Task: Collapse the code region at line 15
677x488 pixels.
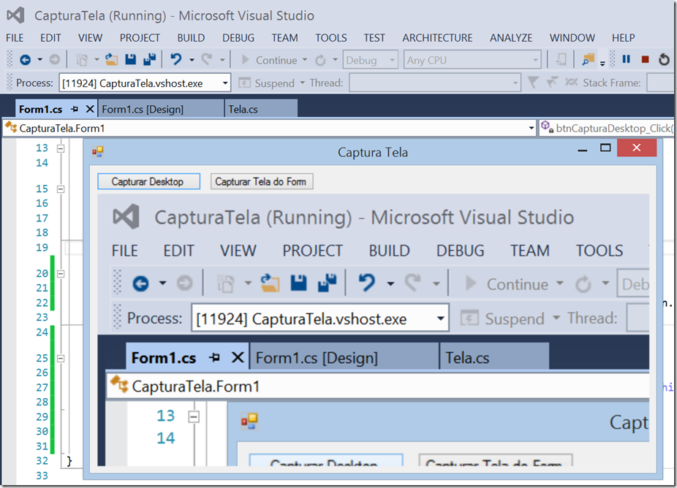Action: point(61,189)
